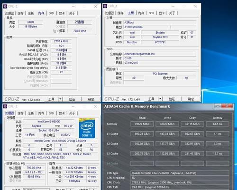Click the 16 GBytes memory size value
The height and width of the screenshot is (190, 237).
point(31,27)
